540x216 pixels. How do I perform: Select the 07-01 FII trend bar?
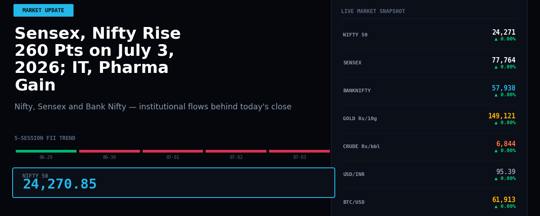(x=173, y=151)
